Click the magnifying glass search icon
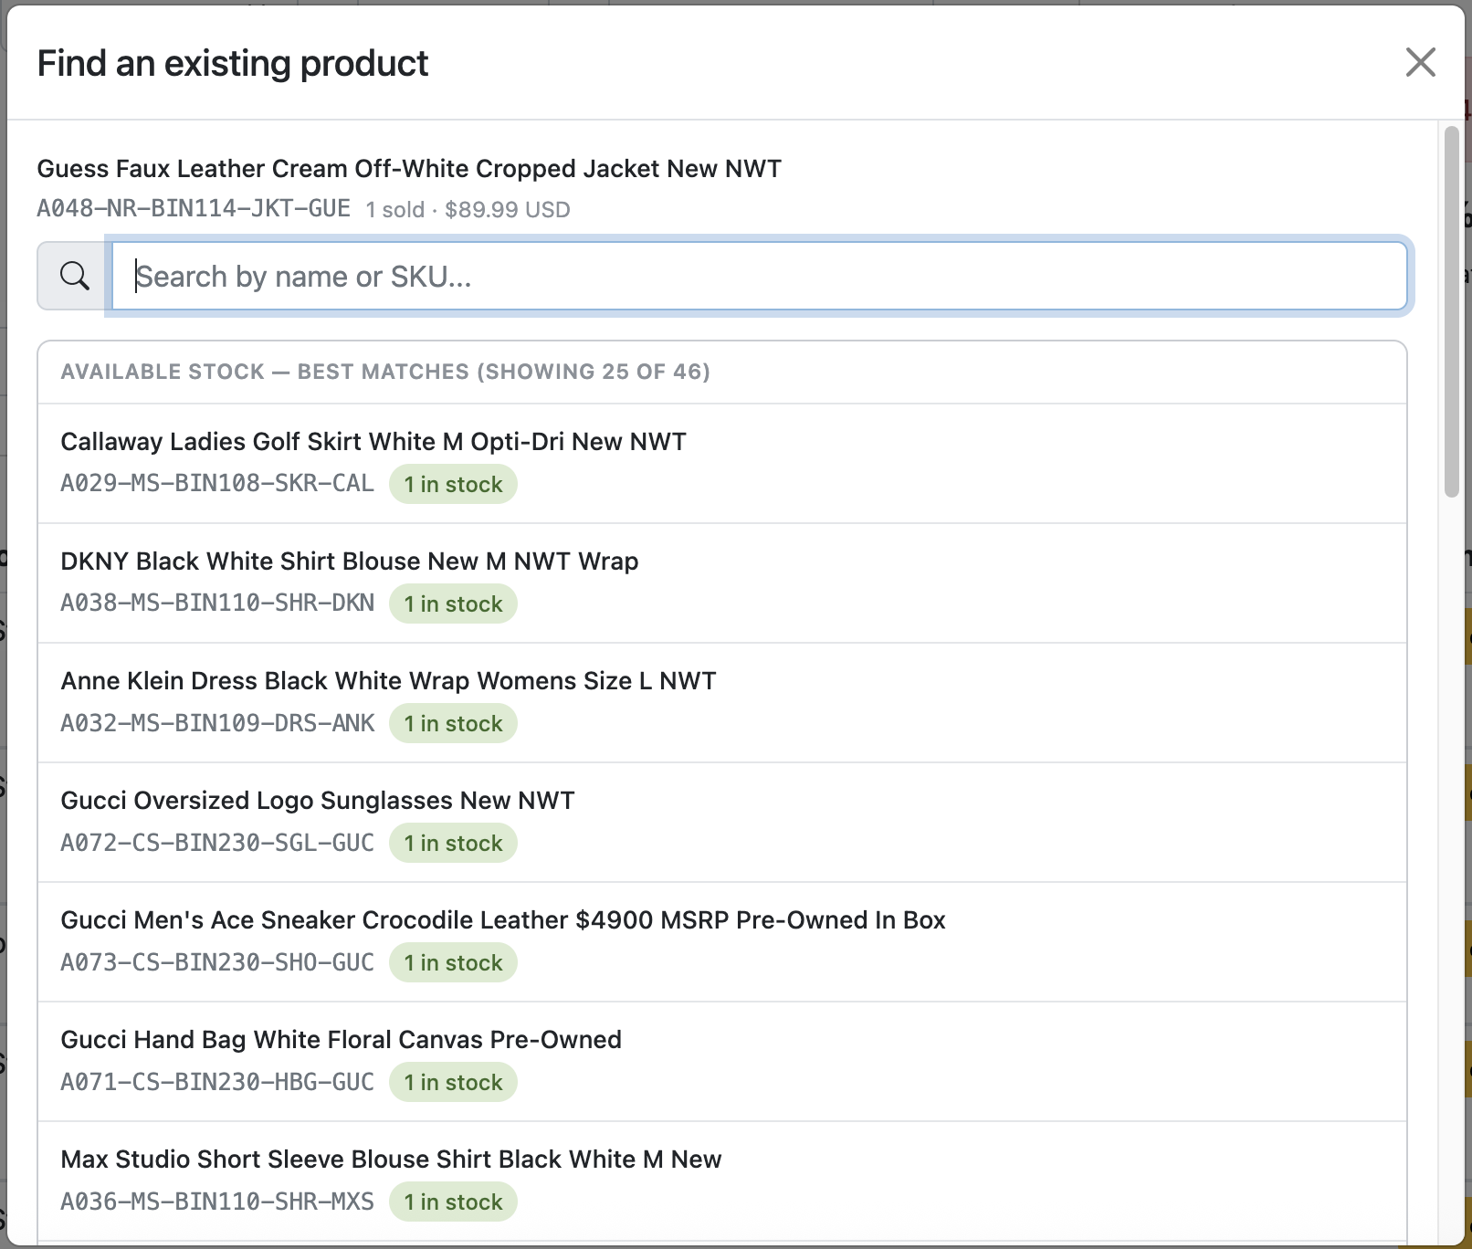The width and height of the screenshot is (1472, 1249). click(75, 276)
